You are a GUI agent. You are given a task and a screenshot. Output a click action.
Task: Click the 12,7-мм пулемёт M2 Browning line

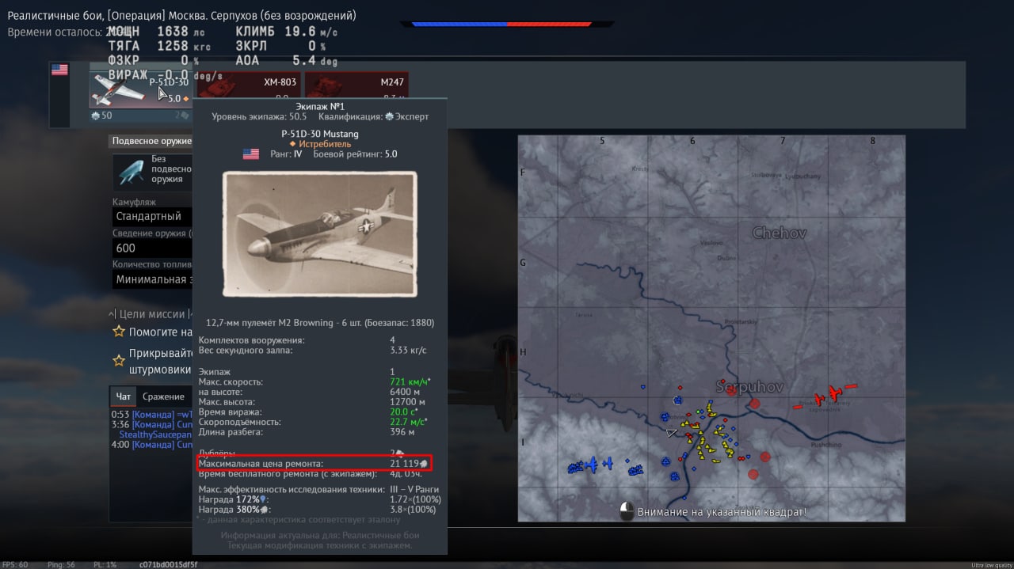click(320, 323)
